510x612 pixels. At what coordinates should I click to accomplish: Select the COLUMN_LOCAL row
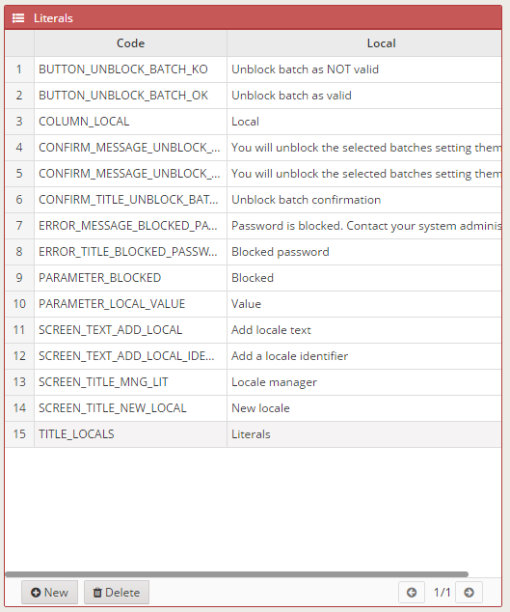tap(254, 122)
